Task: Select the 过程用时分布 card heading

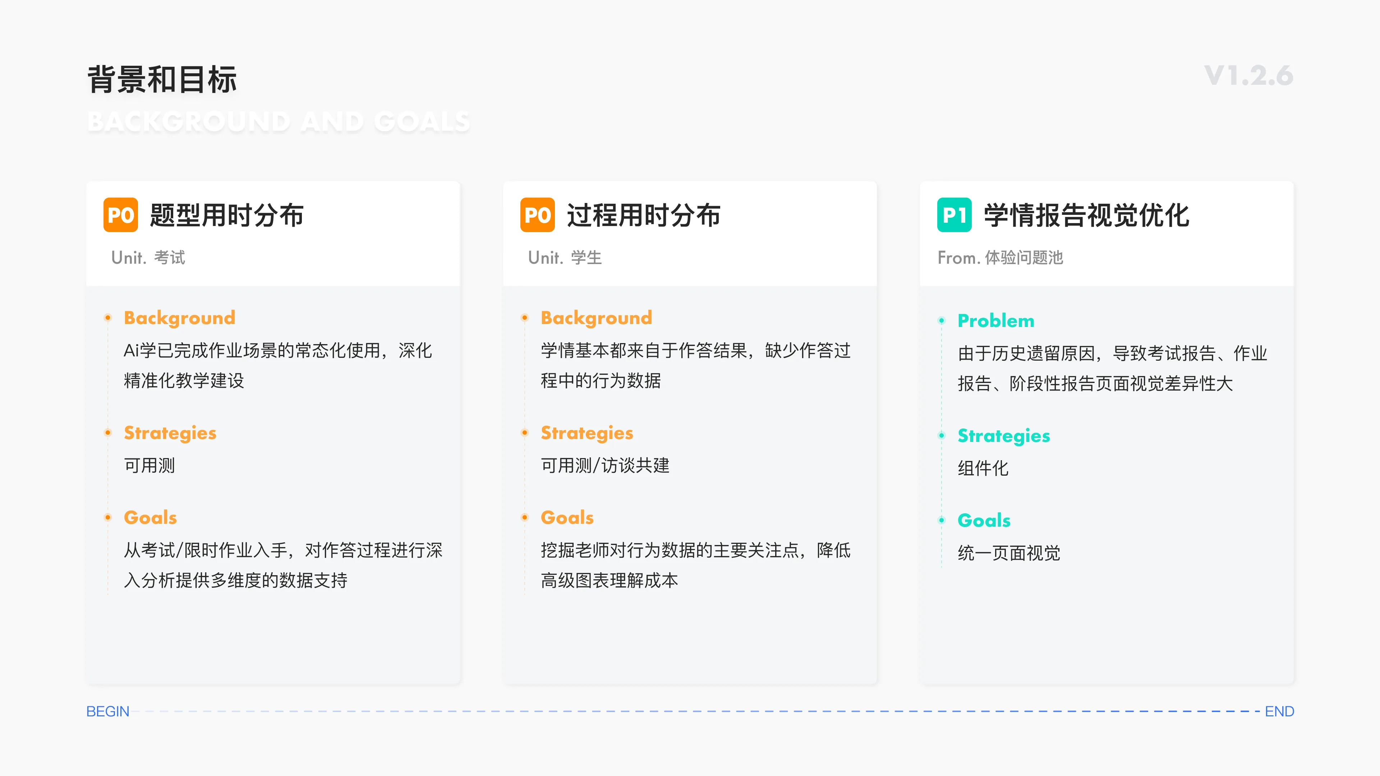Action: pos(644,215)
